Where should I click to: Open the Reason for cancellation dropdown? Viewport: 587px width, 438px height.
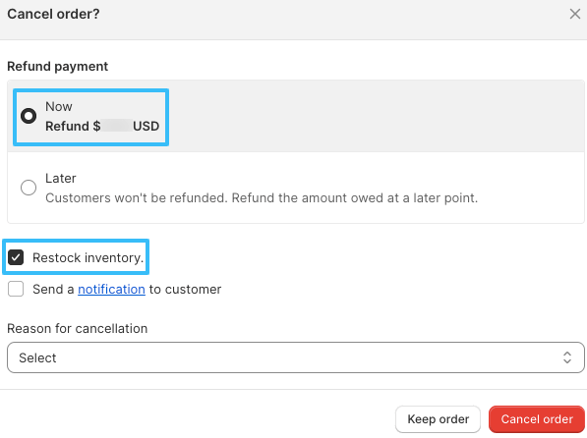tap(296, 357)
